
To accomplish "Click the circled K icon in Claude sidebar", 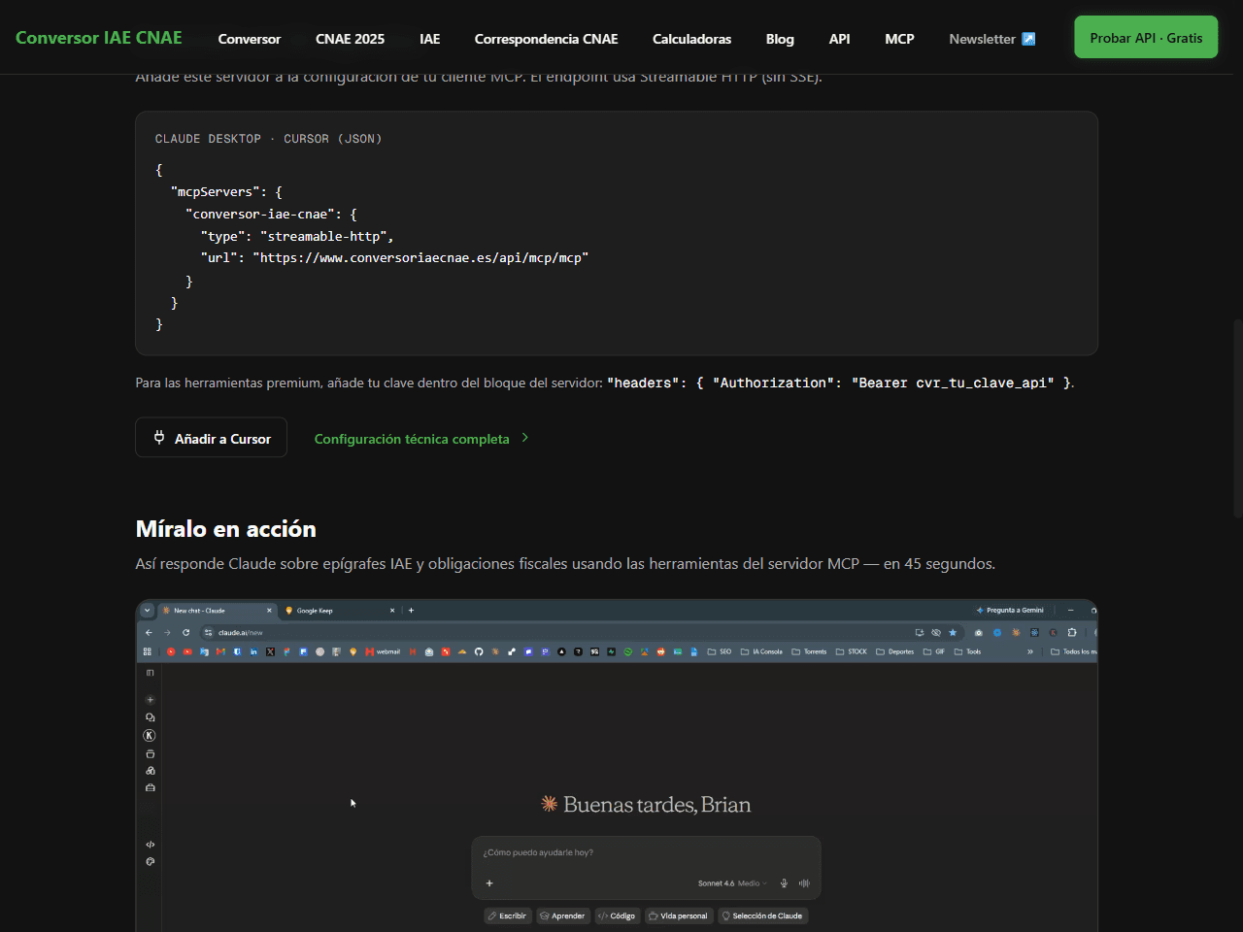I will coord(150,736).
